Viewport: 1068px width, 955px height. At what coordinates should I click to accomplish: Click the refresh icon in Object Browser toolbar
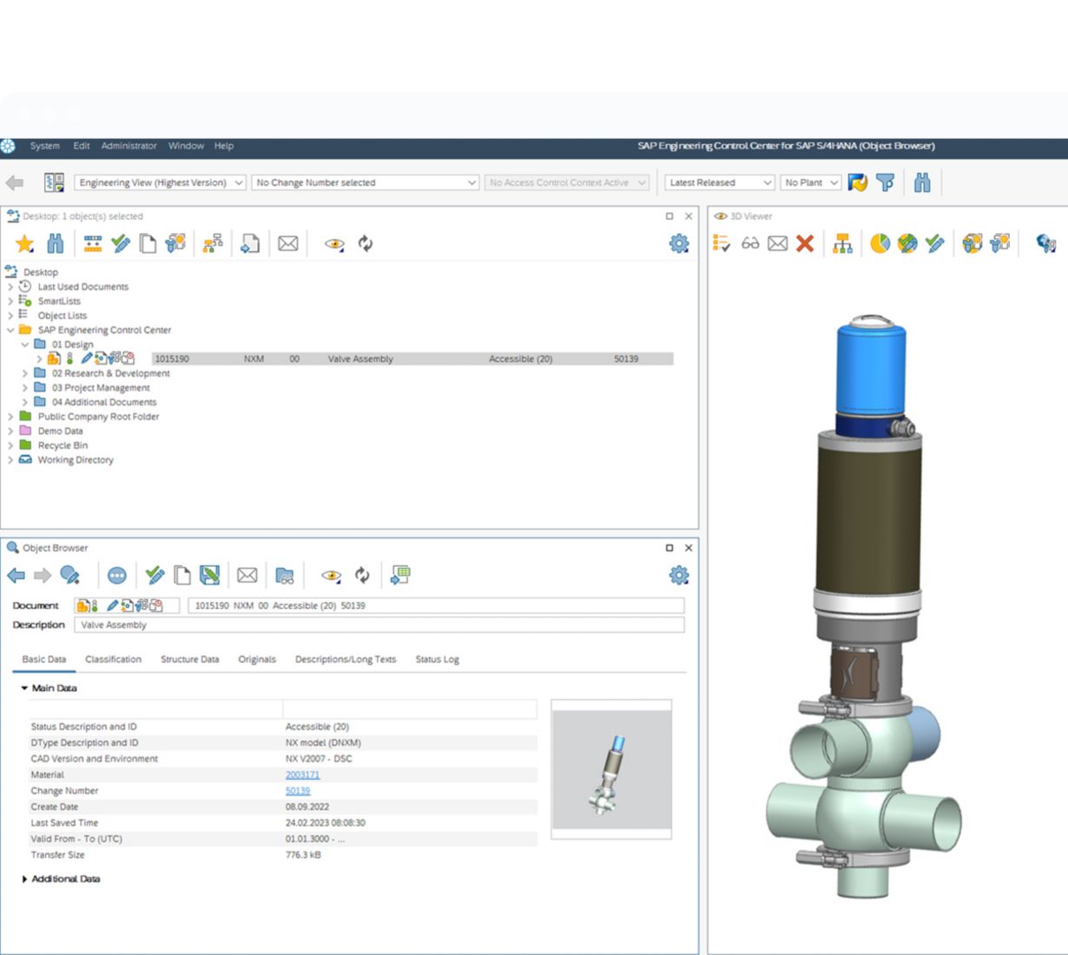pos(362,576)
